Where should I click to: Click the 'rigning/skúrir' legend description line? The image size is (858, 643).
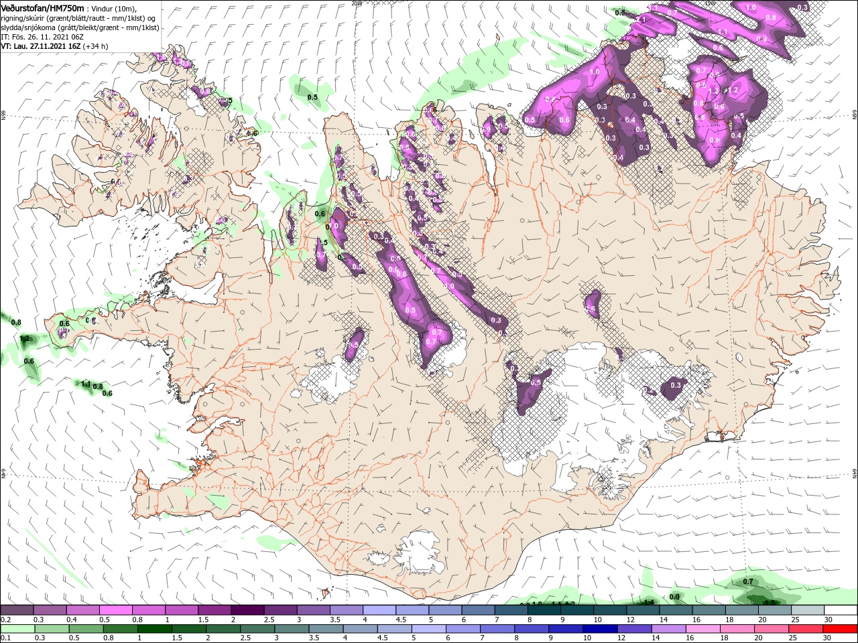pyautogui.click(x=78, y=18)
